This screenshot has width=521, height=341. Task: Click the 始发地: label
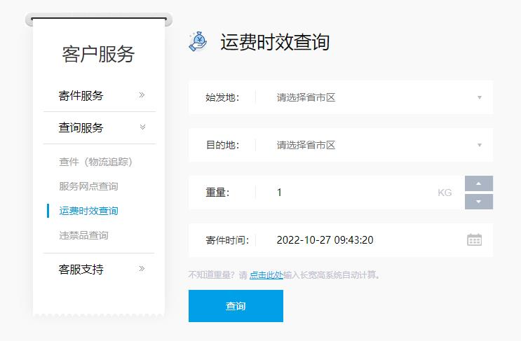click(x=222, y=97)
